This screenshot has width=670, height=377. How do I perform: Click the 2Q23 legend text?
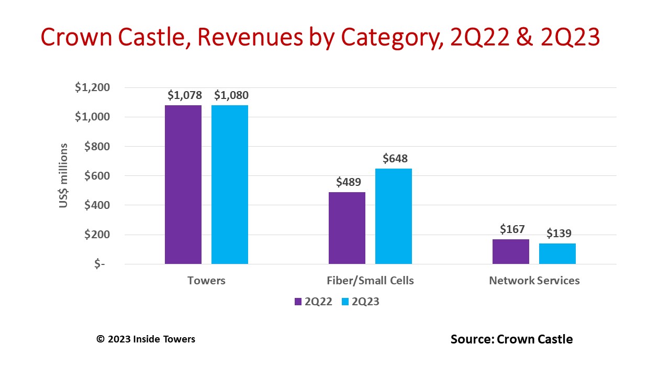click(365, 302)
